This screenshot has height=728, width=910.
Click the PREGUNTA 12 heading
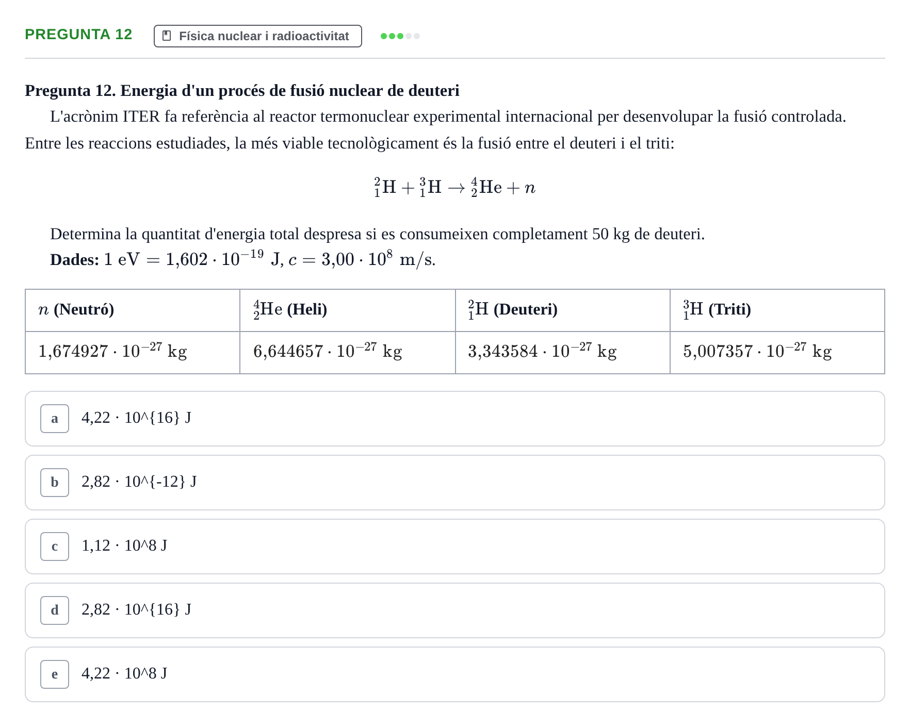pos(78,35)
